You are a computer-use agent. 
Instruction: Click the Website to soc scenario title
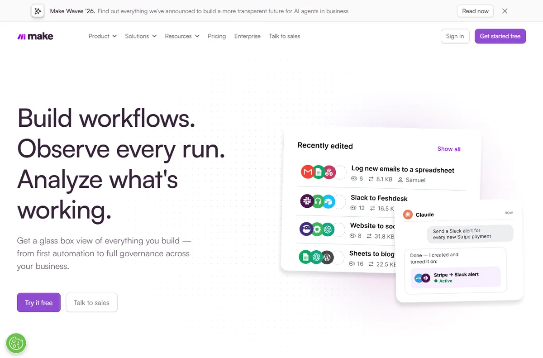point(372,226)
